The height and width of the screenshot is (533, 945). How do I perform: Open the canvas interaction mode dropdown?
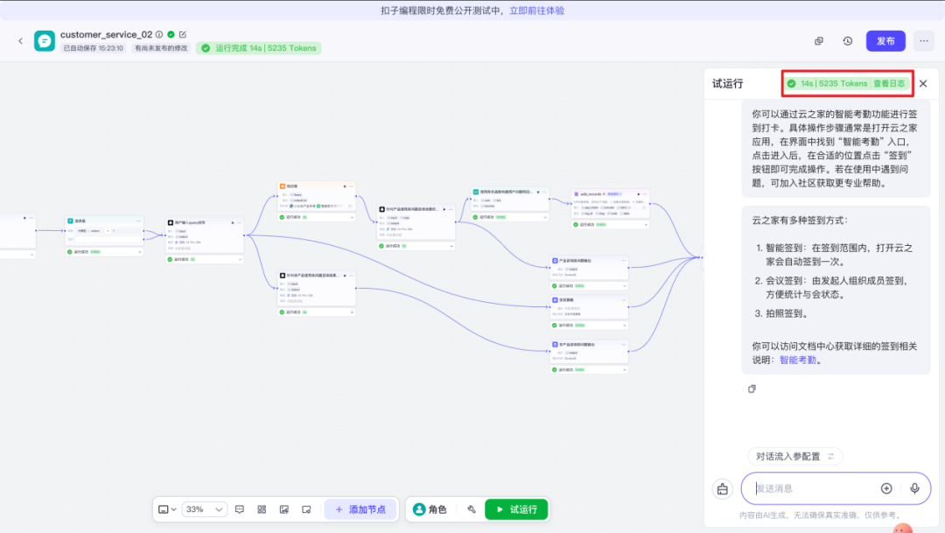[x=167, y=509]
